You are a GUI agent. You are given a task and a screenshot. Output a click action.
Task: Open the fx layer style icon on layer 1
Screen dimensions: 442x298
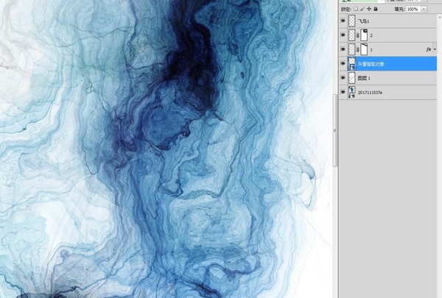429,49
